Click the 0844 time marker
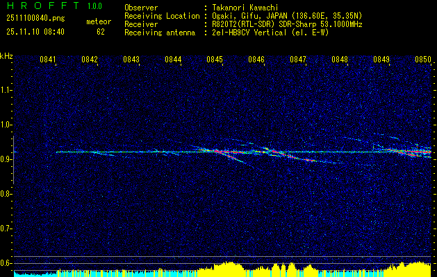This screenshot has height=277, width=437. click(x=173, y=60)
